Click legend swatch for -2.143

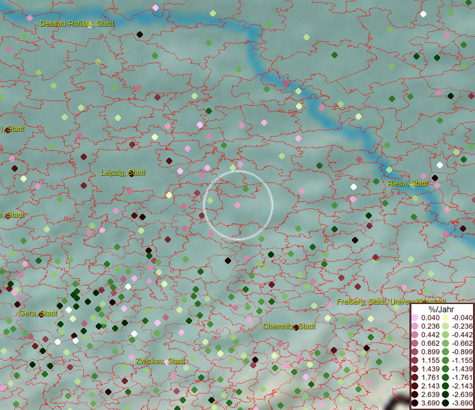(446, 386)
